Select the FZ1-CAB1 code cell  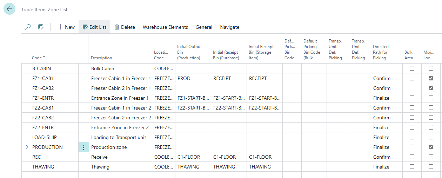[x=54, y=78]
